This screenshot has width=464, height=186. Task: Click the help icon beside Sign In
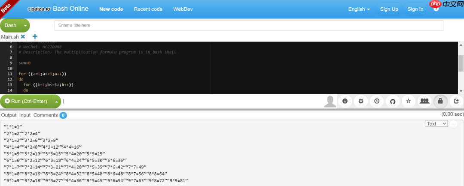pos(436,9)
